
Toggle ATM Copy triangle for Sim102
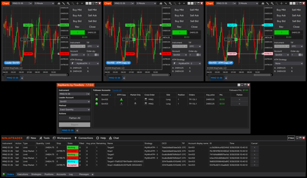tap(121, 99)
